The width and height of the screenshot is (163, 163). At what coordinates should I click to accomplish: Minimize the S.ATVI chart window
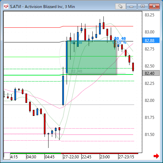[x=132, y=6]
